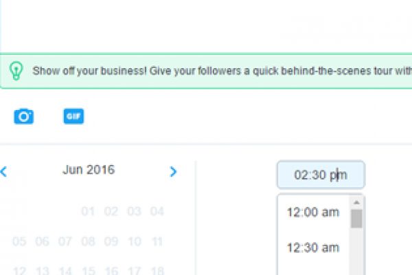Select 12:00 am from time list
The image size is (412, 275).
(x=313, y=212)
